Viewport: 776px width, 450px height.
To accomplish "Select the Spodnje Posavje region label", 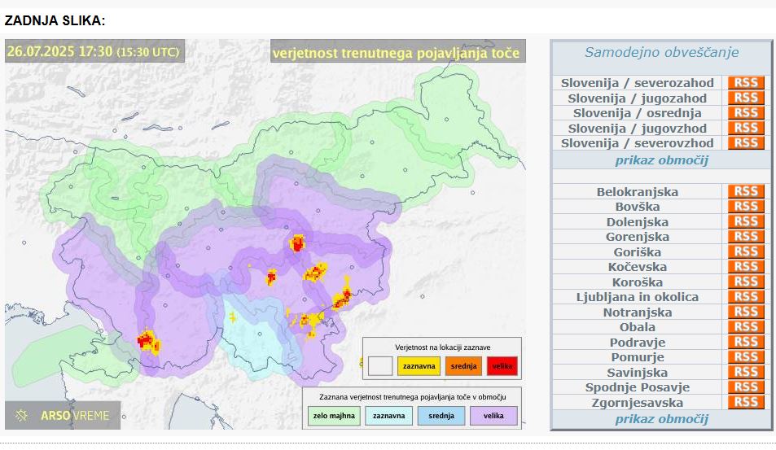I will (x=637, y=387).
